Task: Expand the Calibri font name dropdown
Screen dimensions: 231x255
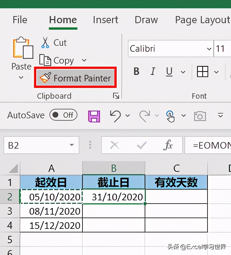Action: (209, 49)
